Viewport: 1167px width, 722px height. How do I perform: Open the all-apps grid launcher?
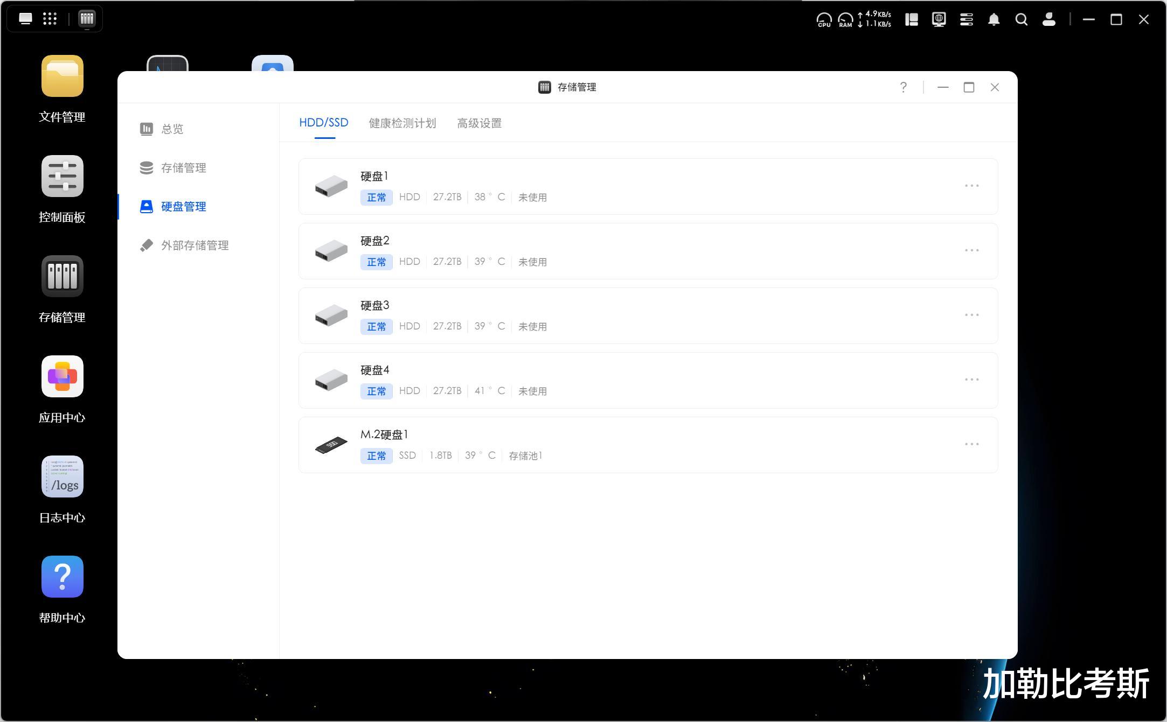pyautogui.click(x=50, y=19)
